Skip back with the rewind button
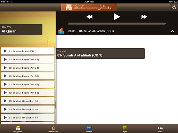This screenshot has height=133, width=178. click(89, 17)
